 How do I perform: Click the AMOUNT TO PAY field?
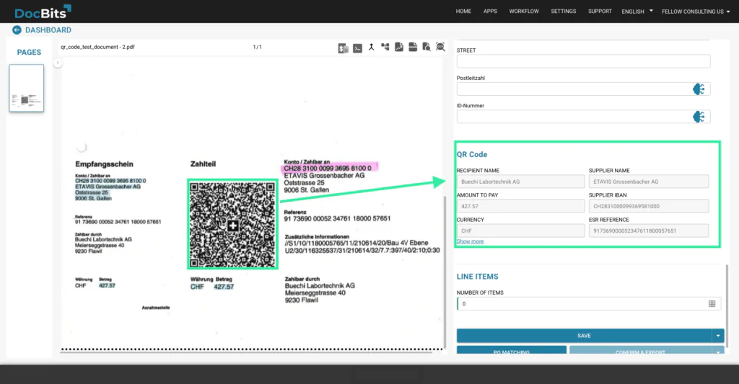click(x=520, y=206)
